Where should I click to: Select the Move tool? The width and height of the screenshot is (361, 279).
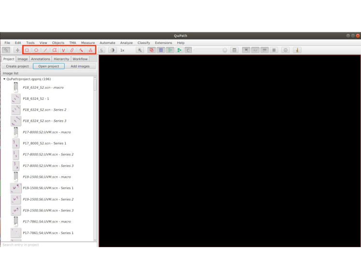click(17, 50)
